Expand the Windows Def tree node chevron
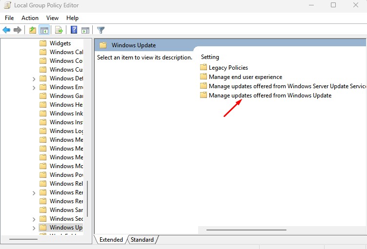The image size is (367, 249). pos(34,79)
